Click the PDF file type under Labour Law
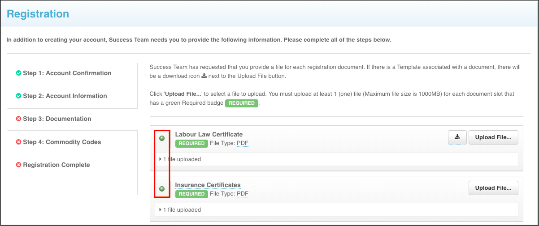Viewport: 539px width, 226px height. tap(243, 144)
